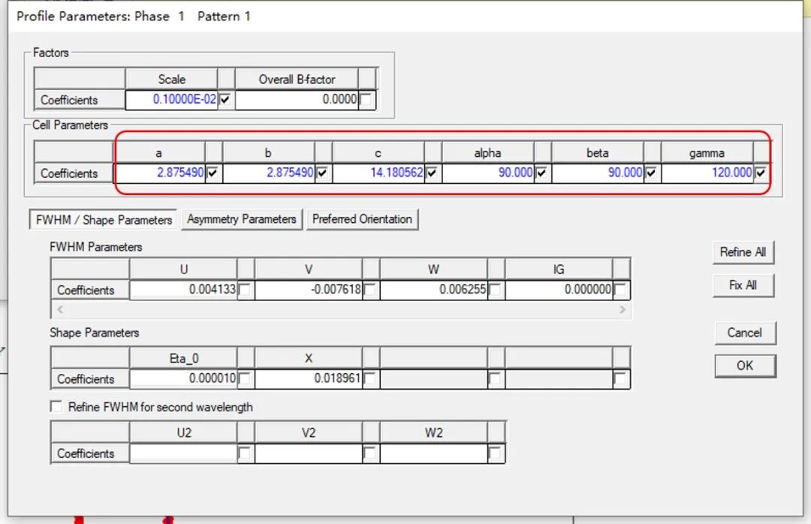Enable Eta_0 shape parameter refinement

pos(245,379)
